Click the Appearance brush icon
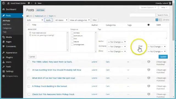 click(4, 53)
